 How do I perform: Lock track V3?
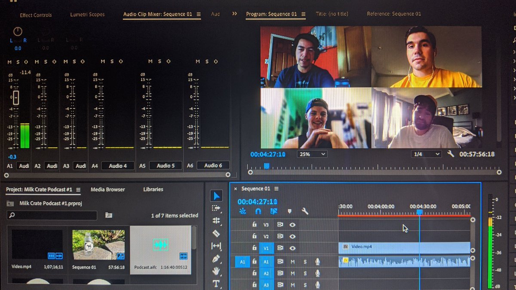coord(255,224)
